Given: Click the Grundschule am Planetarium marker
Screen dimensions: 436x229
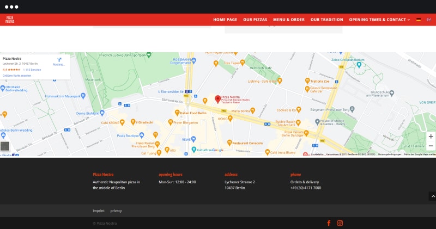Looking at the screenshot, I should [392, 93].
